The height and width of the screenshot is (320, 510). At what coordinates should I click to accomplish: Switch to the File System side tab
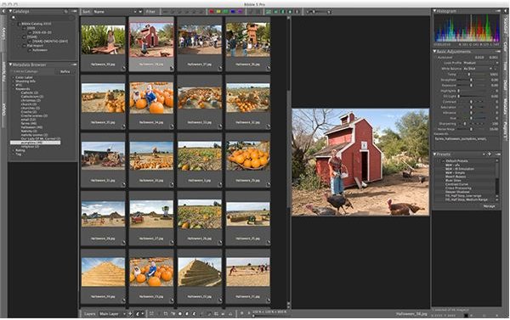(x=3, y=72)
